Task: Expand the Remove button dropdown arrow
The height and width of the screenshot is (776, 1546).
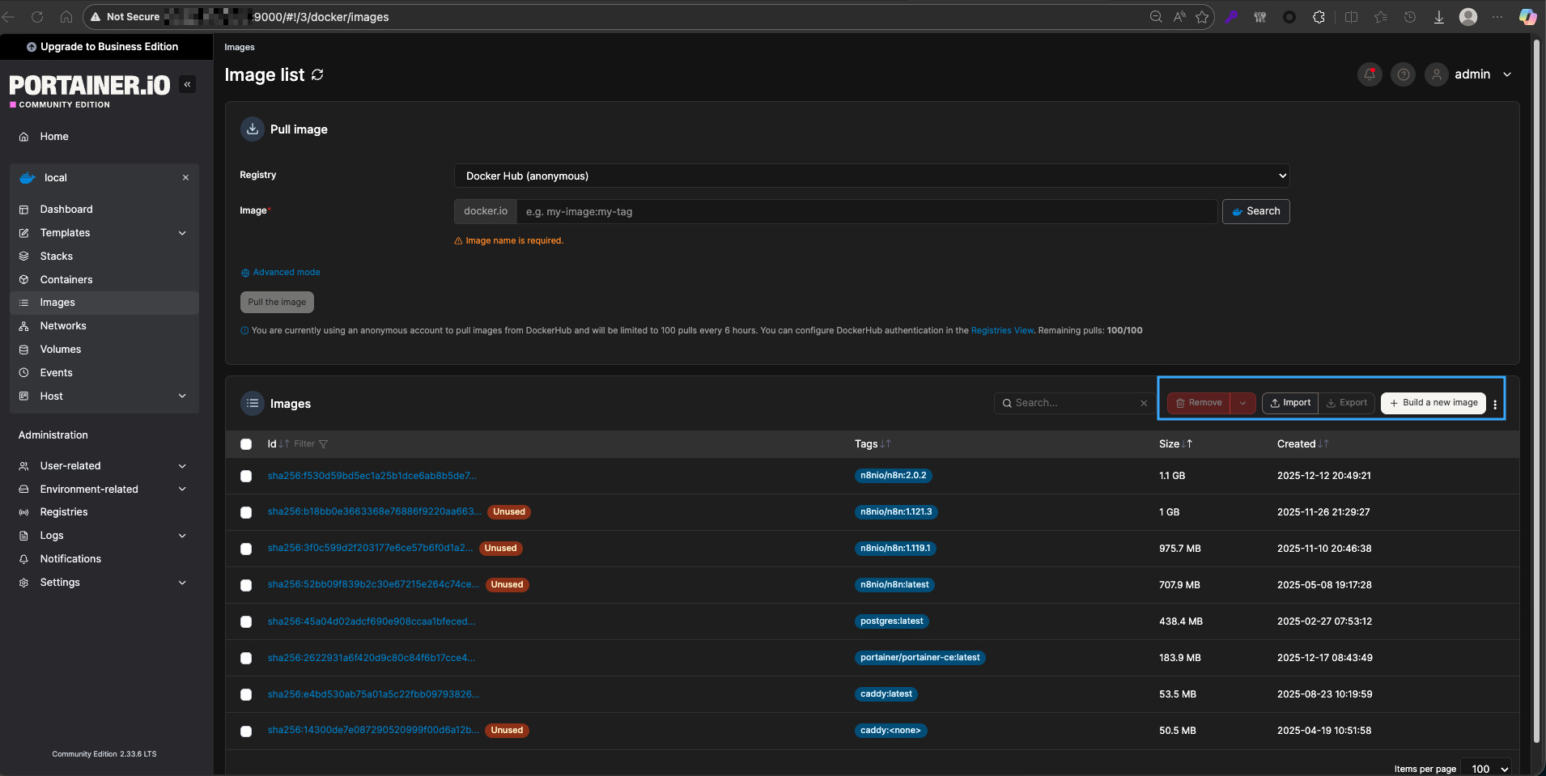Action: pos(1242,403)
